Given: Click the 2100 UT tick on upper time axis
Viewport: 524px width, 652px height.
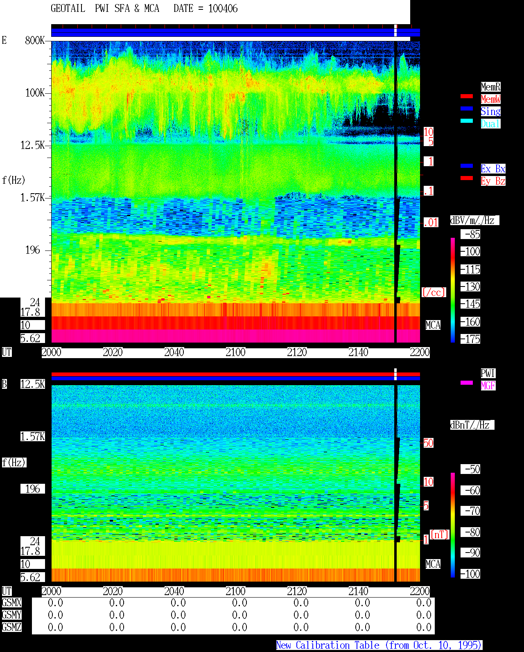Looking at the screenshot, I should pyautogui.click(x=236, y=352).
